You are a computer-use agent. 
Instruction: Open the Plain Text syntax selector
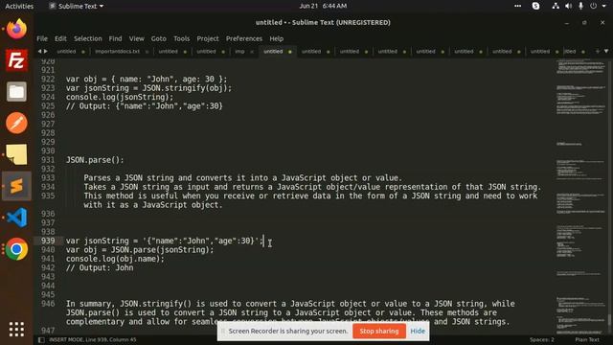[x=587, y=339]
